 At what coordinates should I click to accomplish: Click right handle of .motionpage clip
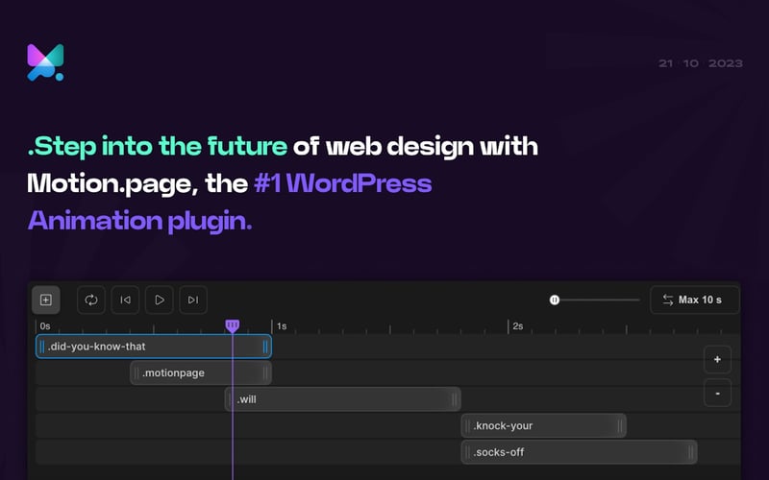pos(265,373)
